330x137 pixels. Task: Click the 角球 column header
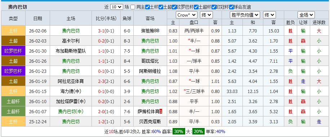pyautogui.click(x=127, y=18)
